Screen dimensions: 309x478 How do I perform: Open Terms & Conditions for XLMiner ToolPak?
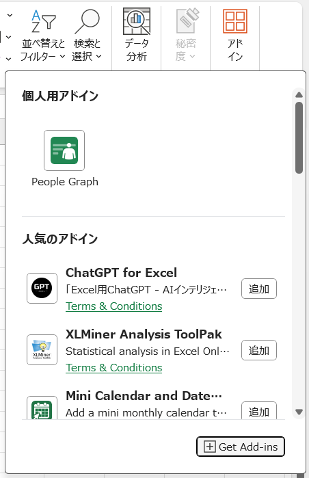114,368
